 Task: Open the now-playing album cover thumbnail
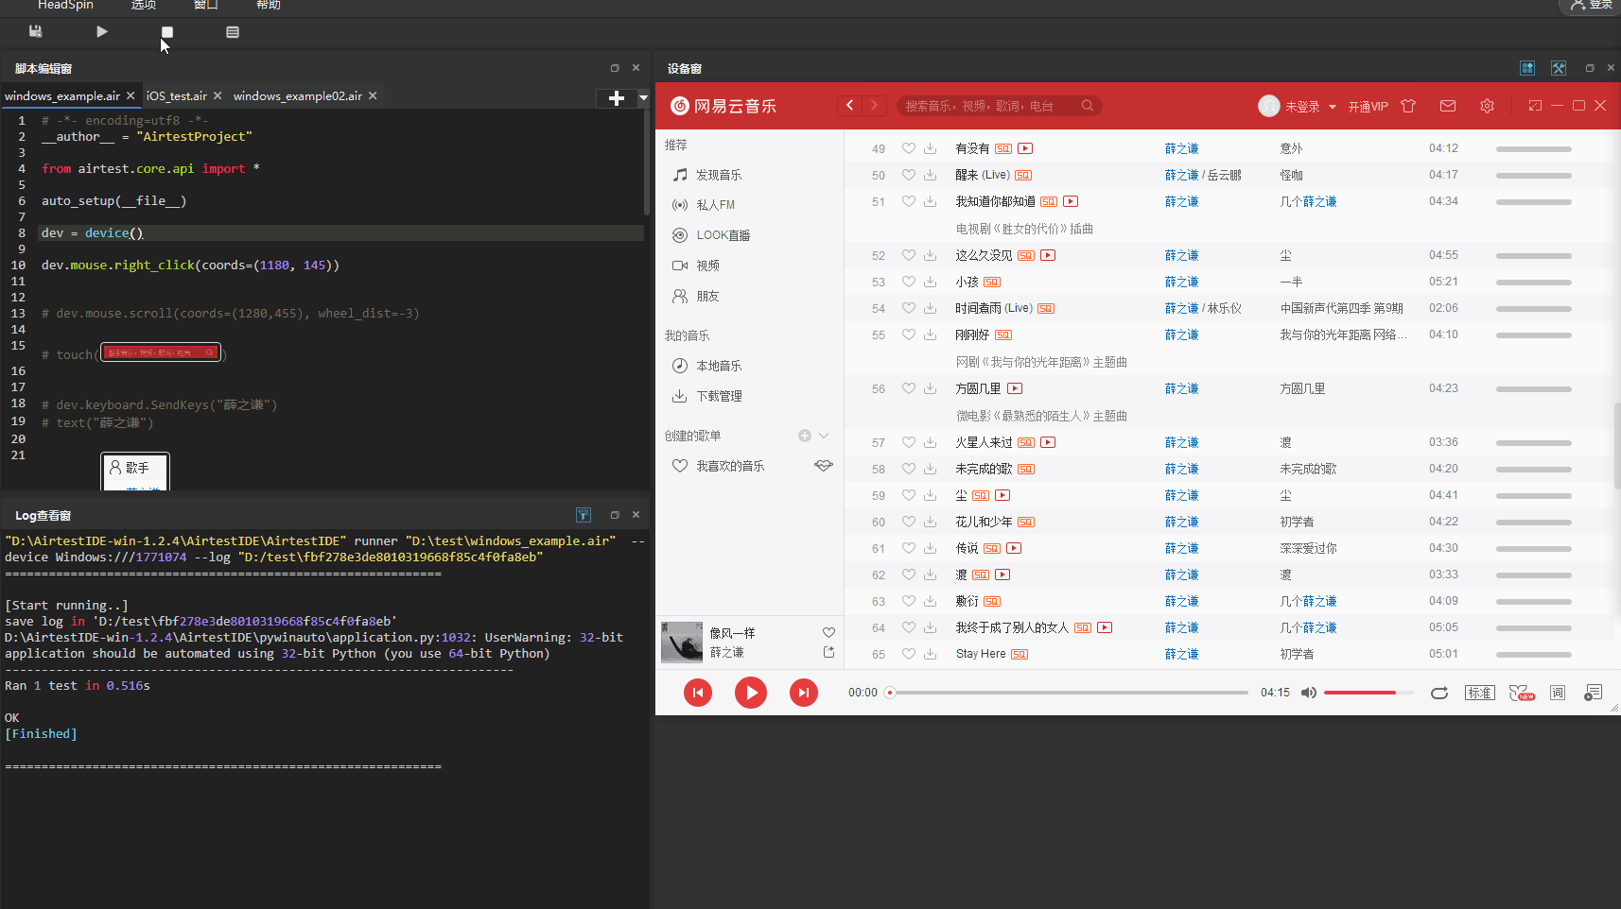682,643
